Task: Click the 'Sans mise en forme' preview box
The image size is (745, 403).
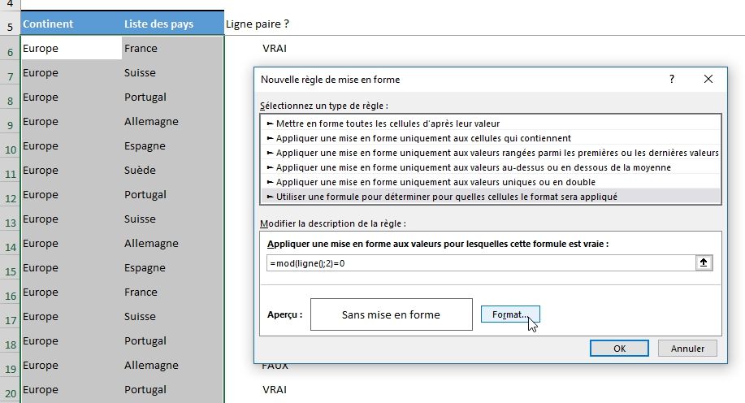Action: click(391, 314)
